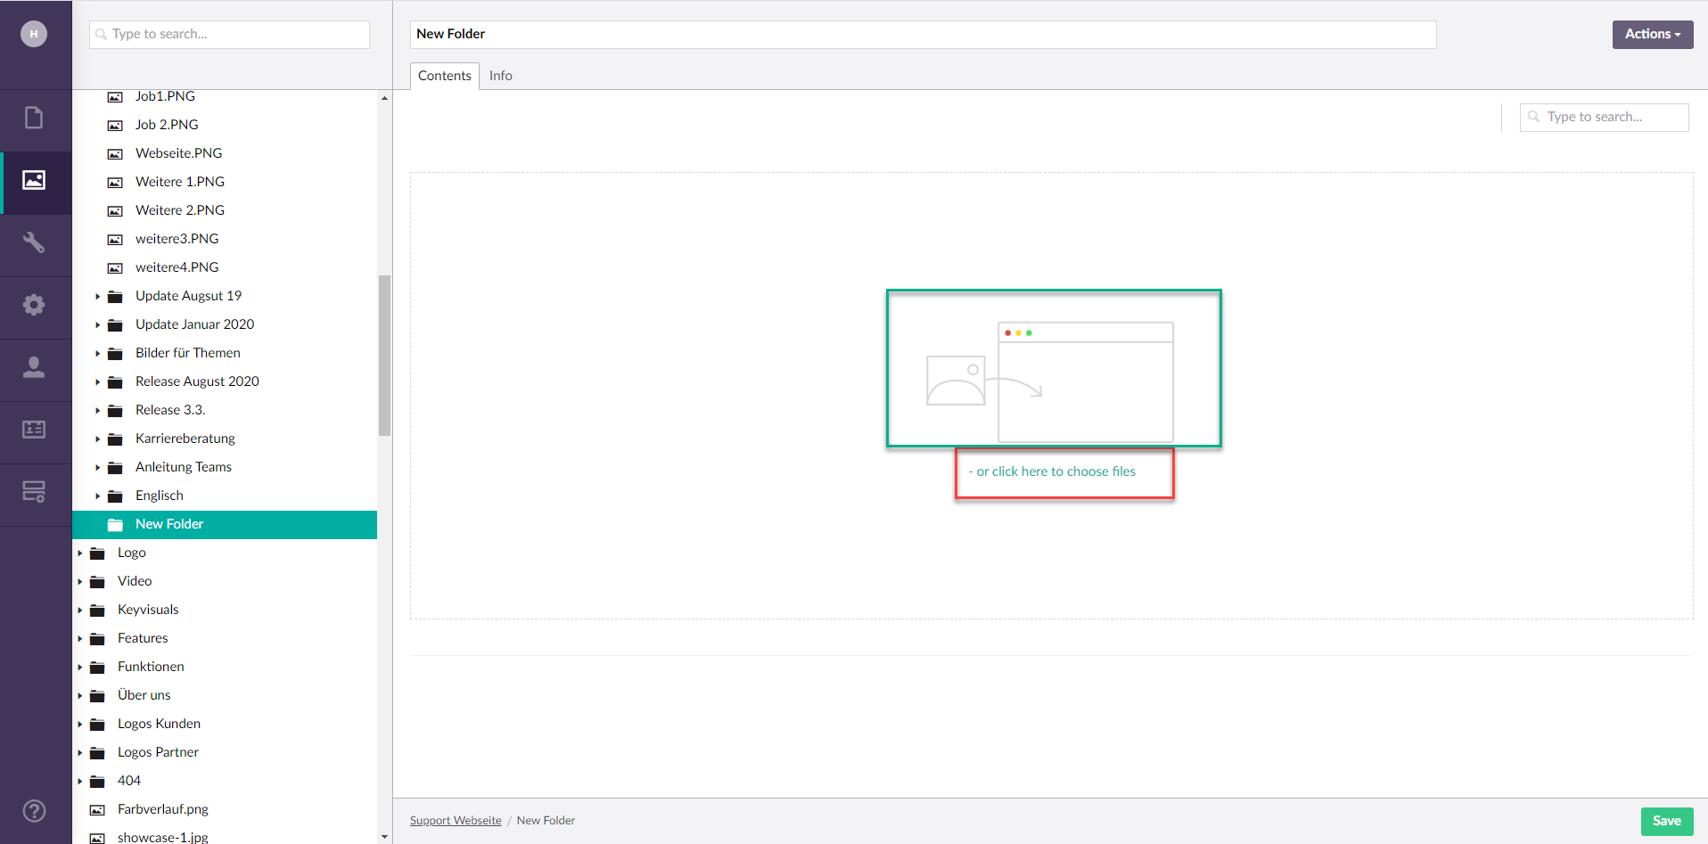Click the folder icon of Karriereberatung

tap(115, 439)
